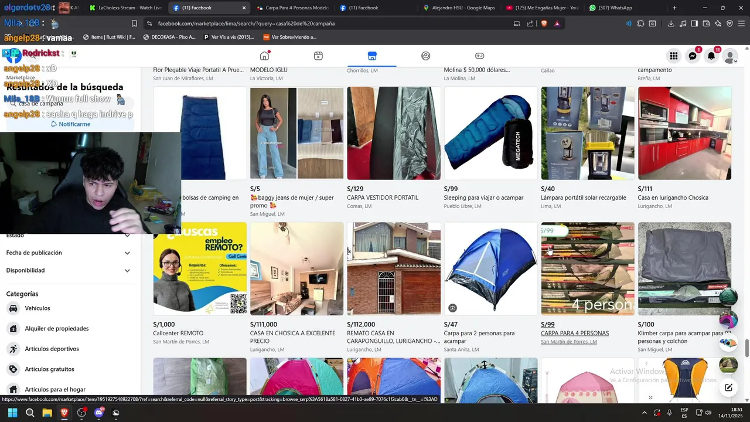The height and width of the screenshot is (422, 750).
Task: Open the browser downloads icon
Action: point(671,23)
